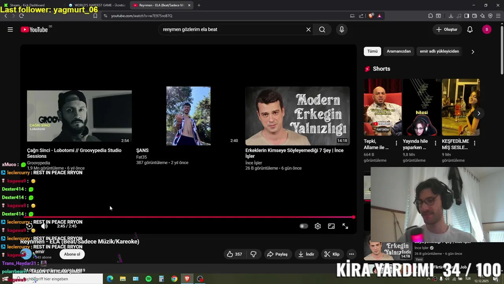
Task: Switch to theater mode
Action: click(x=332, y=226)
